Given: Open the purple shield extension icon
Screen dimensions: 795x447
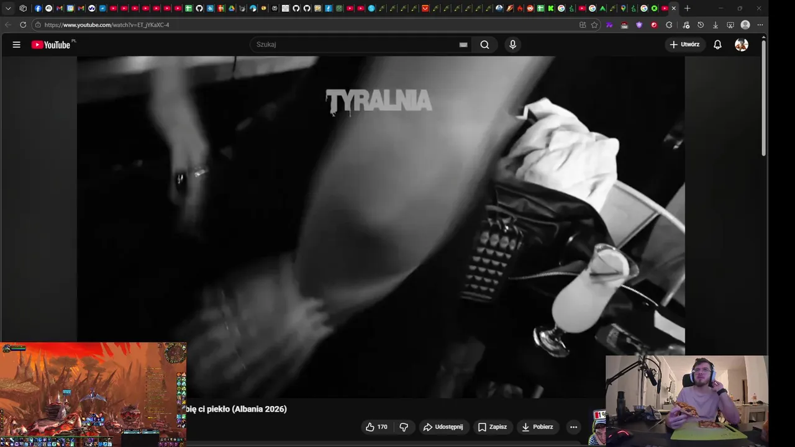Looking at the screenshot, I should [x=639, y=25].
